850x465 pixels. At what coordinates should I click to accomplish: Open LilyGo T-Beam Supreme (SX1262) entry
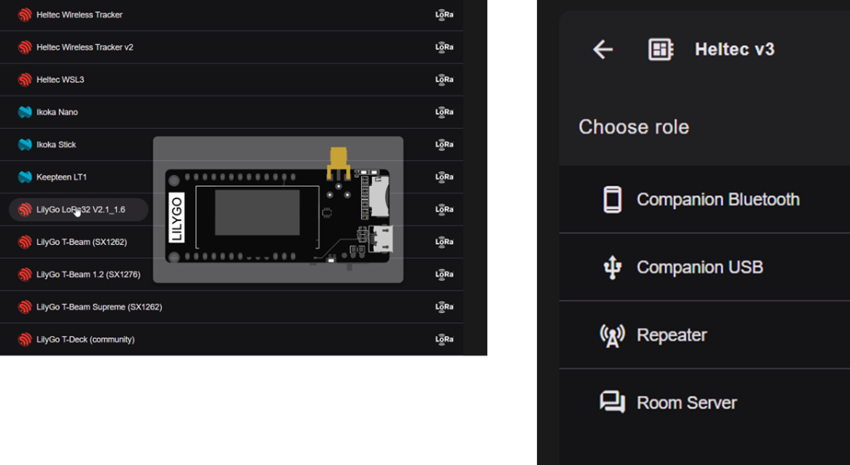[99, 307]
